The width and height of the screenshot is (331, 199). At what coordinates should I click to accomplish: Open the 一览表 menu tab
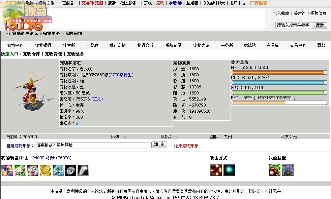tap(92, 45)
